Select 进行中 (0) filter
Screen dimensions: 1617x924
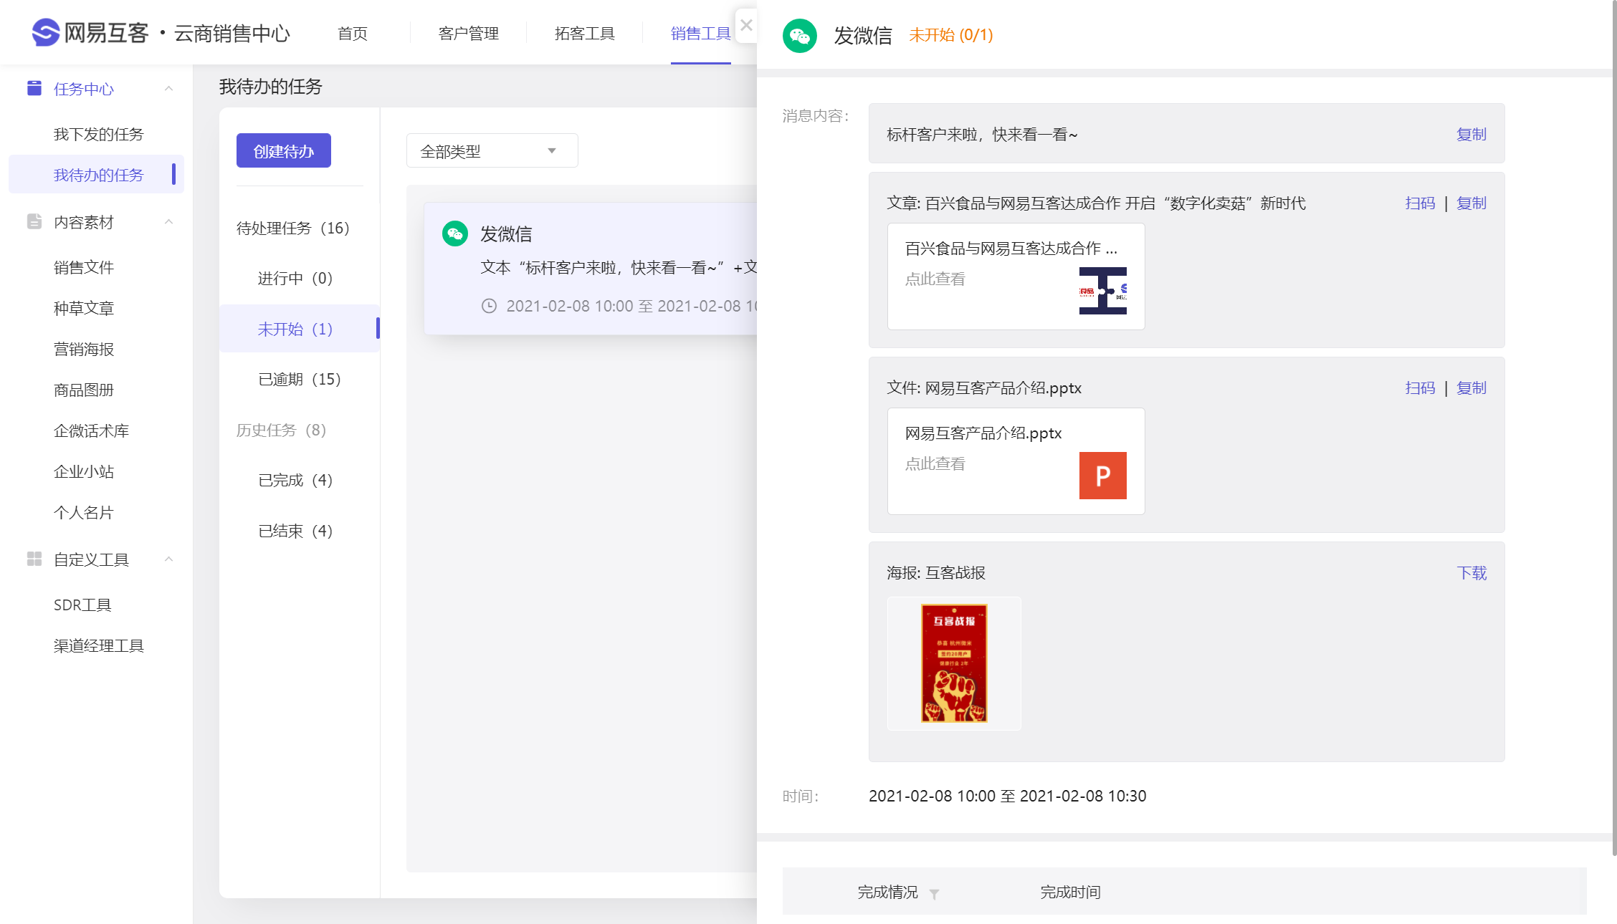[x=295, y=278]
